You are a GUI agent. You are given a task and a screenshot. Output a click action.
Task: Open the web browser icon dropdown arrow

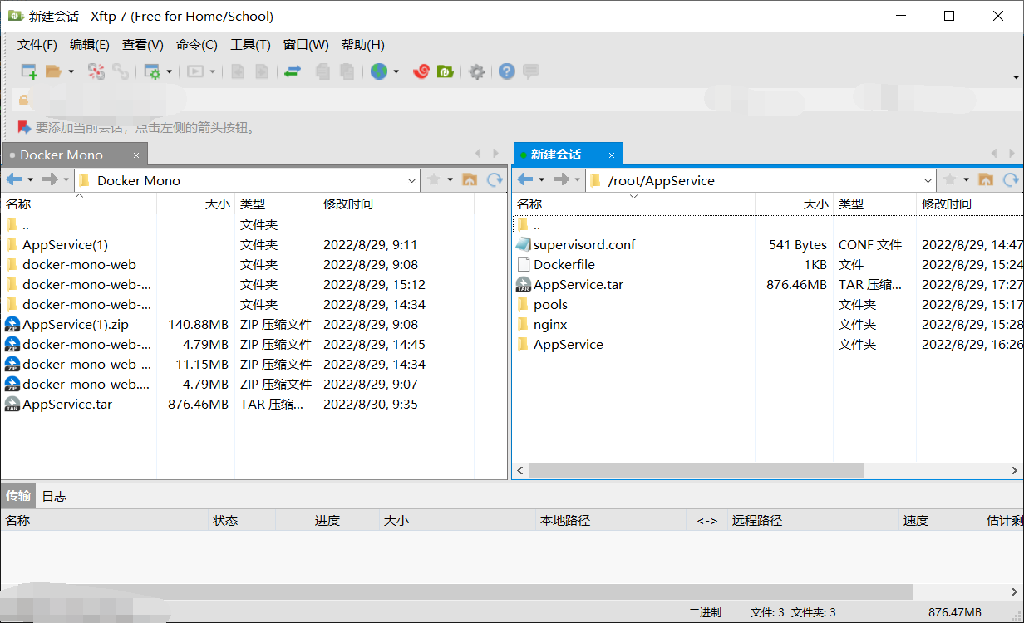coord(395,71)
